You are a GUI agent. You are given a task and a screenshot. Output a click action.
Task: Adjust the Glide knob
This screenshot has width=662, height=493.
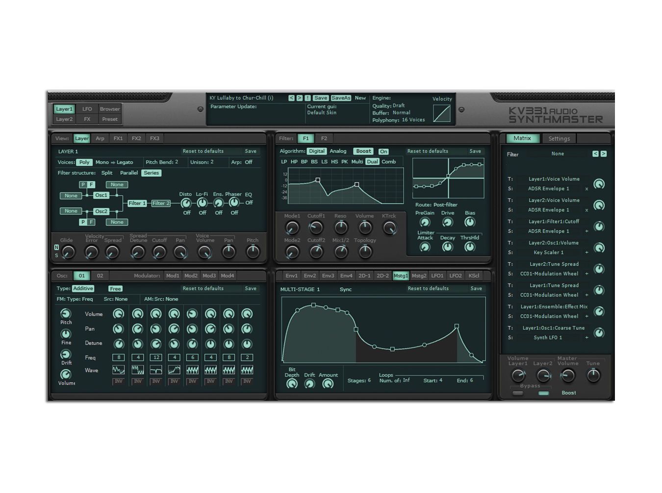(x=68, y=252)
